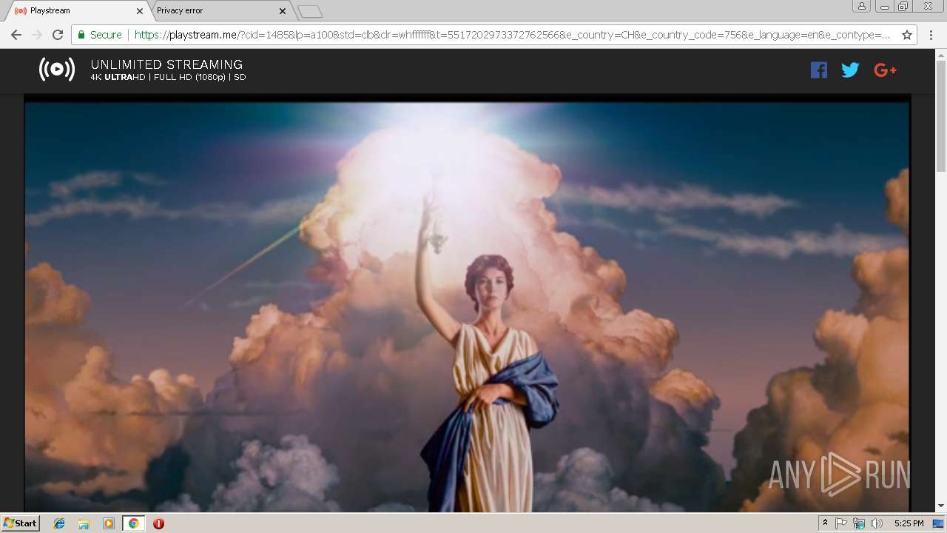Launch Internet Explorer from taskbar
The image size is (947, 533).
[x=59, y=523]
